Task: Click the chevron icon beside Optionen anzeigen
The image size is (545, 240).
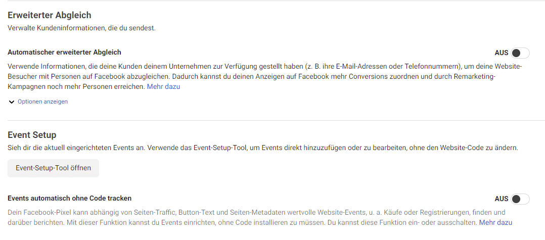Action: pyautogui.click(x=12, y=102)
